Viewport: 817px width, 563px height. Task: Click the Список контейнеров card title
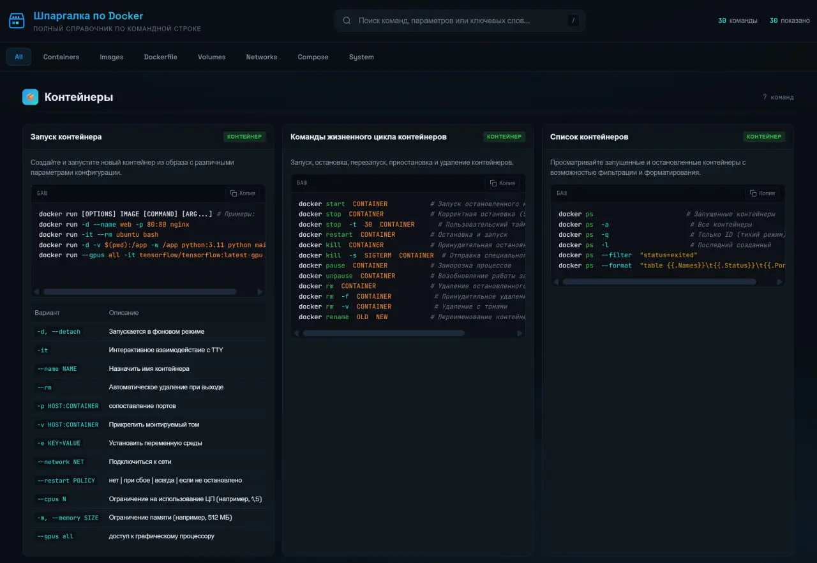pyautogui.click(x=589, y=137)
